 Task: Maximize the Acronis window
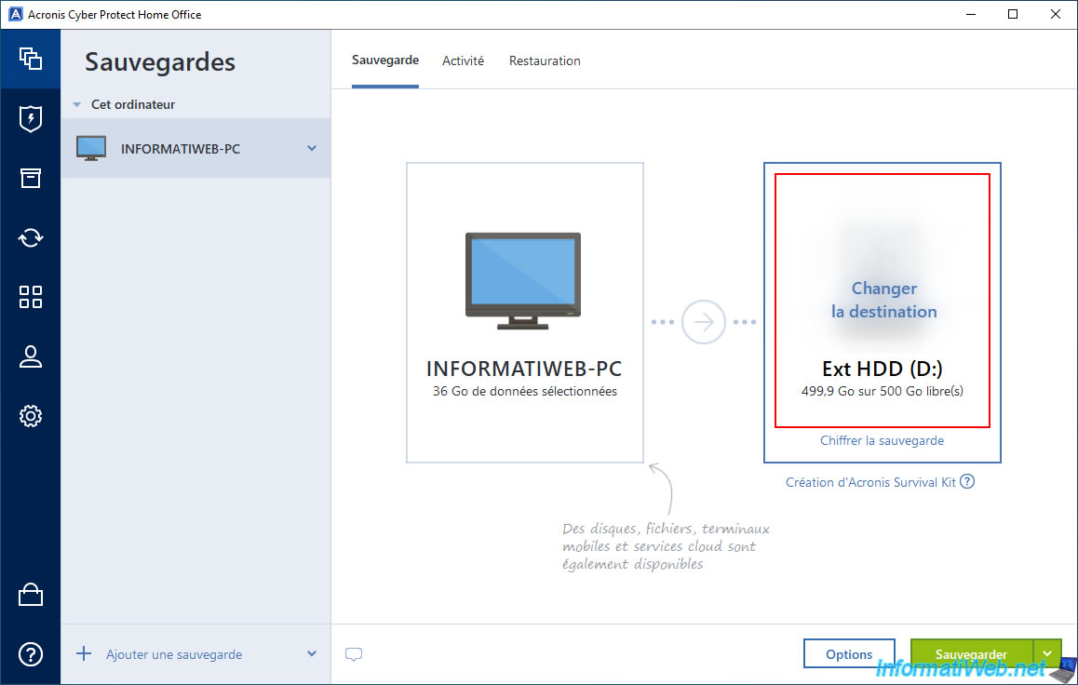[x=1013, y=15]
